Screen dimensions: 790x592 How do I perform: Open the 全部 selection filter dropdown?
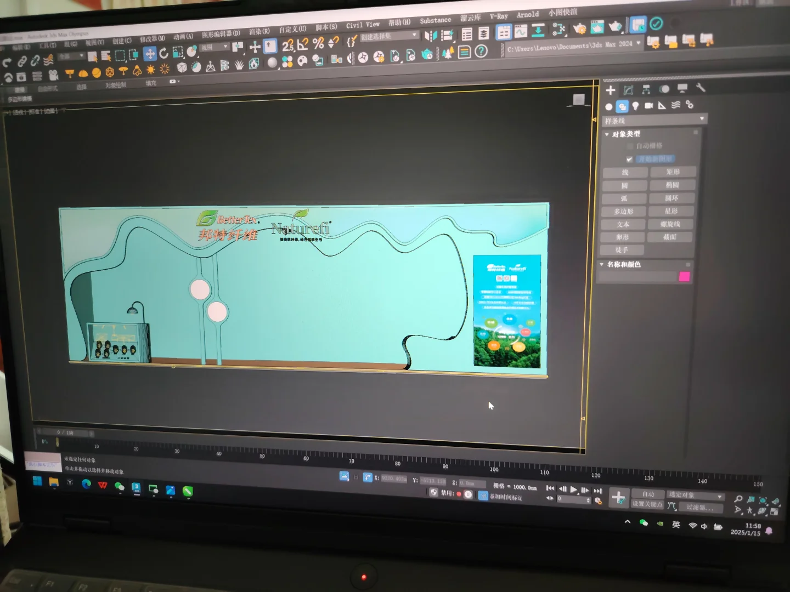coord(71,56)
